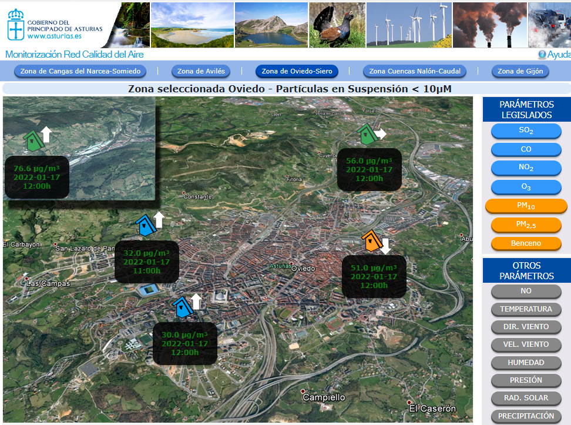Open Zona Cuencas Nalón-Caudal tab
Viewport: 571px width, 425px height.
coord(415,71)
